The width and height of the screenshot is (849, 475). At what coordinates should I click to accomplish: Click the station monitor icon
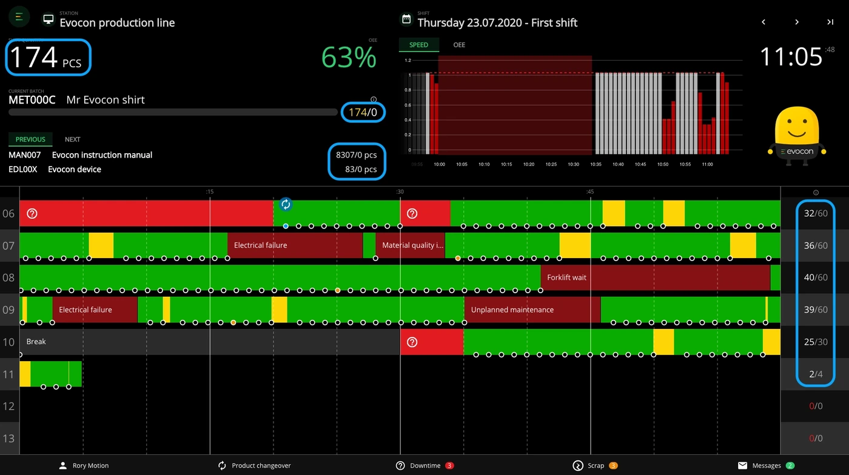point(48,19)
